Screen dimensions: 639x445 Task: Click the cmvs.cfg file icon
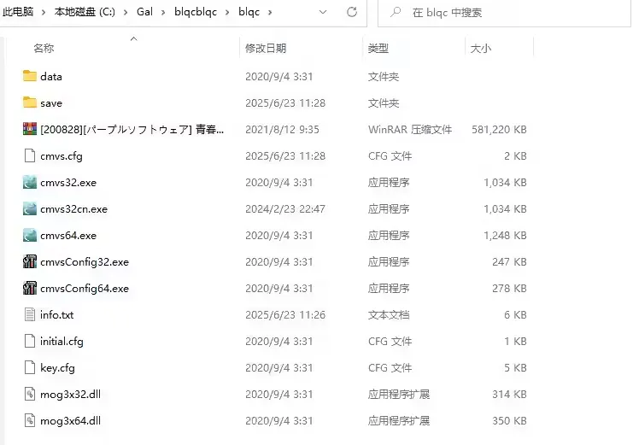pyautogui.click(x=30, y=155)
